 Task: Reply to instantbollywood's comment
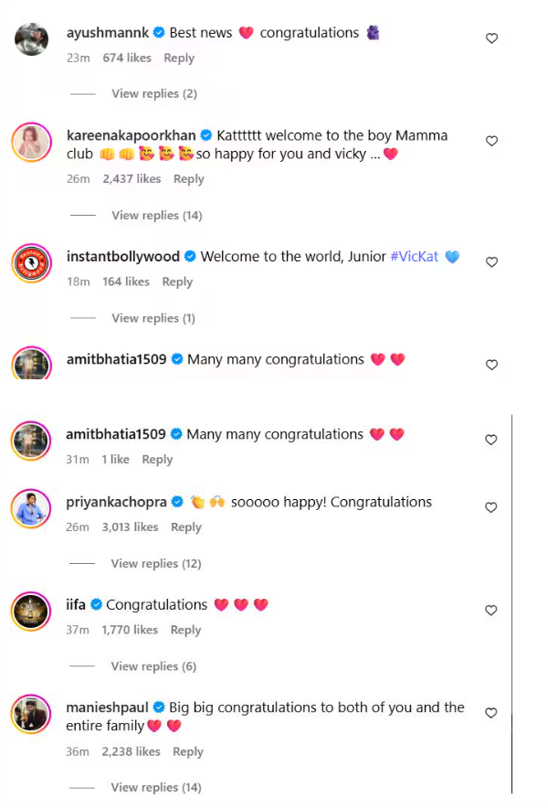(x=177, y=282)
